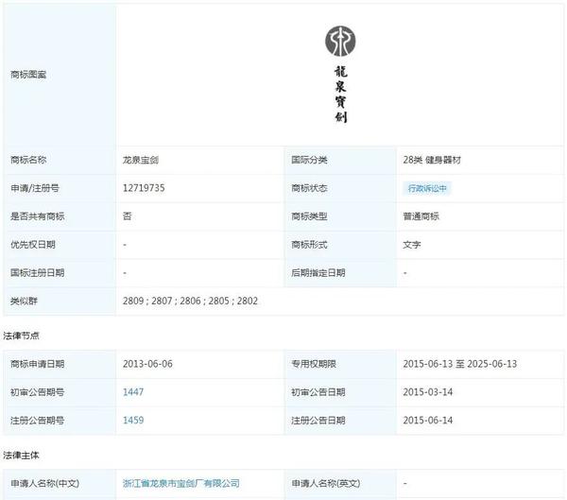Select the trademark name value 龙泉宝剑

click(x=141, y=160)
